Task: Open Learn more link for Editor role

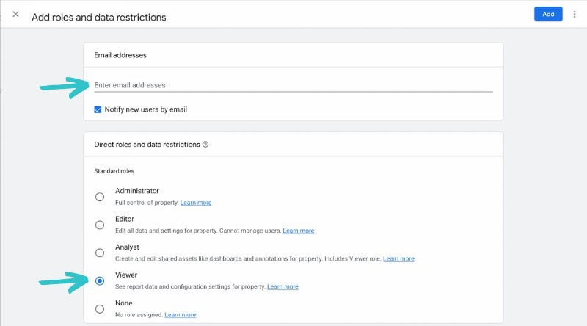Action: [298, 231]
